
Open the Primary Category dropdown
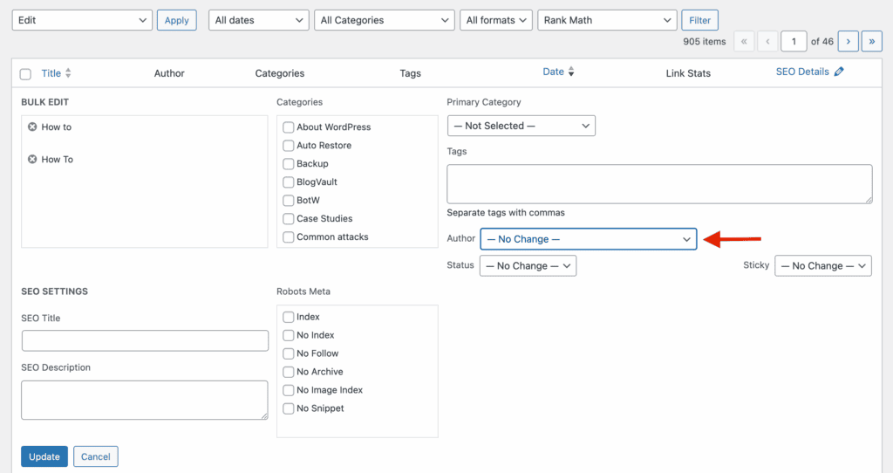coord(521,126)
